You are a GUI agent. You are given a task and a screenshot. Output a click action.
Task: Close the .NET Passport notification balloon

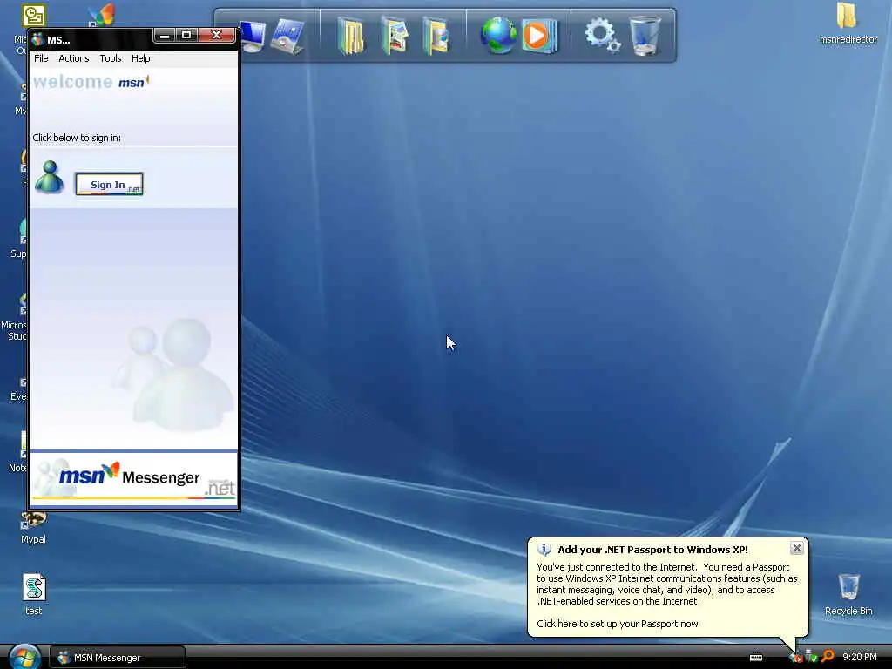[796, 548]
